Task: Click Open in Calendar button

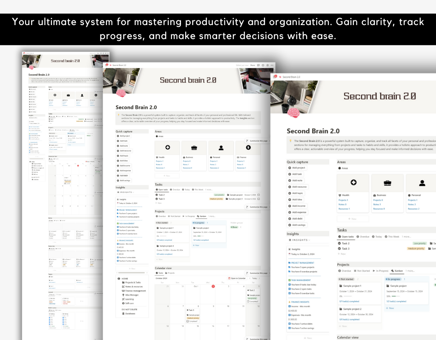Action: (x=237, y=278)
